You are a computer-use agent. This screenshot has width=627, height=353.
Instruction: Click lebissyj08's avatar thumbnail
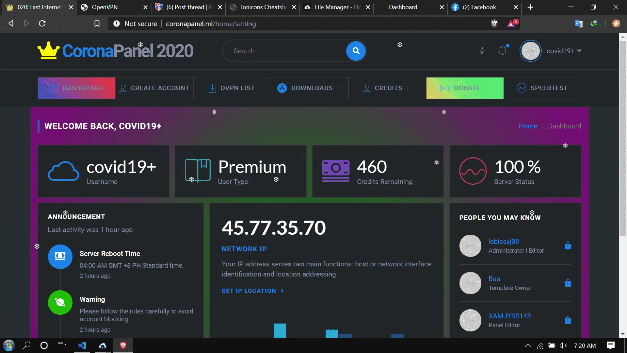(x=470, y=246)
